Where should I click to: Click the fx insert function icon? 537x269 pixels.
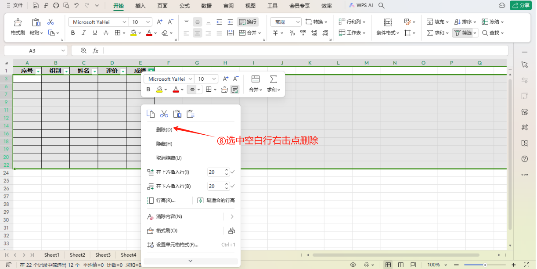(x=95, y=50)
